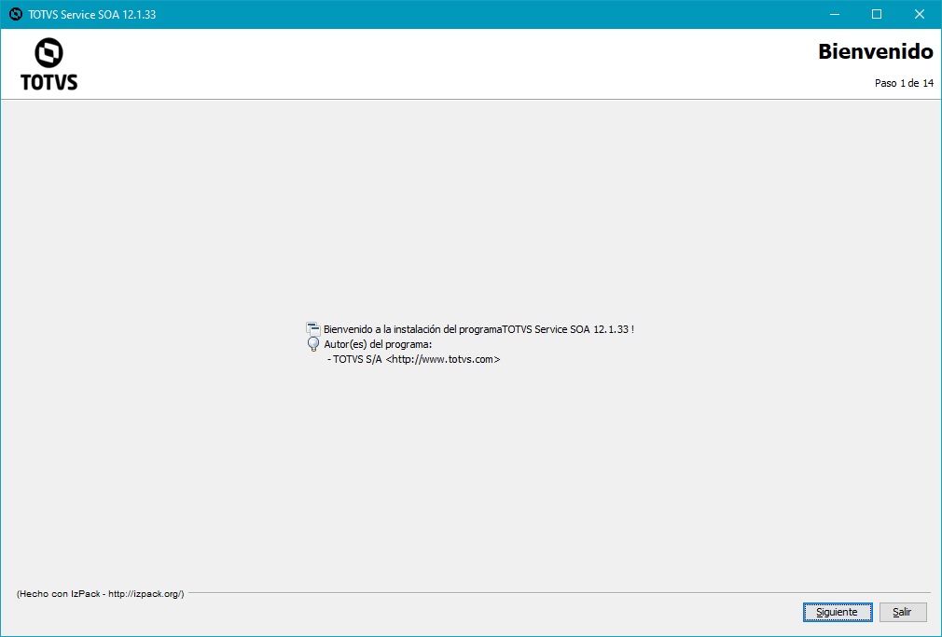Click the 'Hecho con IzPack' footer text
This screenshot has width=942, height=637.
coord(101,594)
